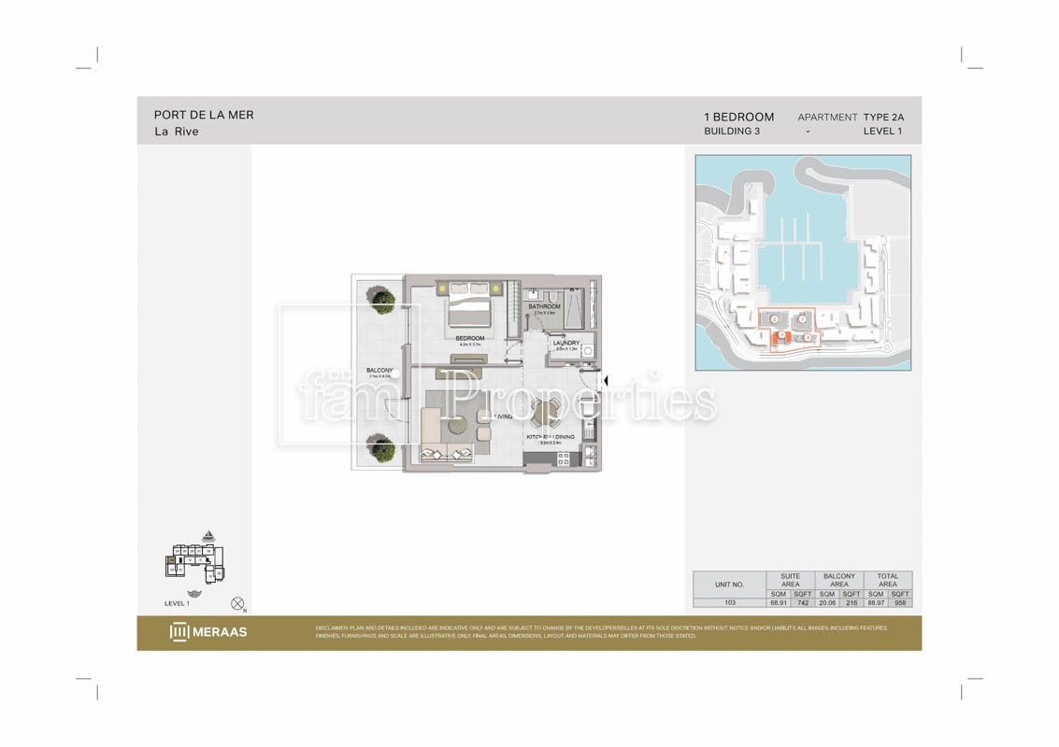Click the LEVEL 1 caption under key plan
The image size is (1059, 747).
tap(177, 603)
